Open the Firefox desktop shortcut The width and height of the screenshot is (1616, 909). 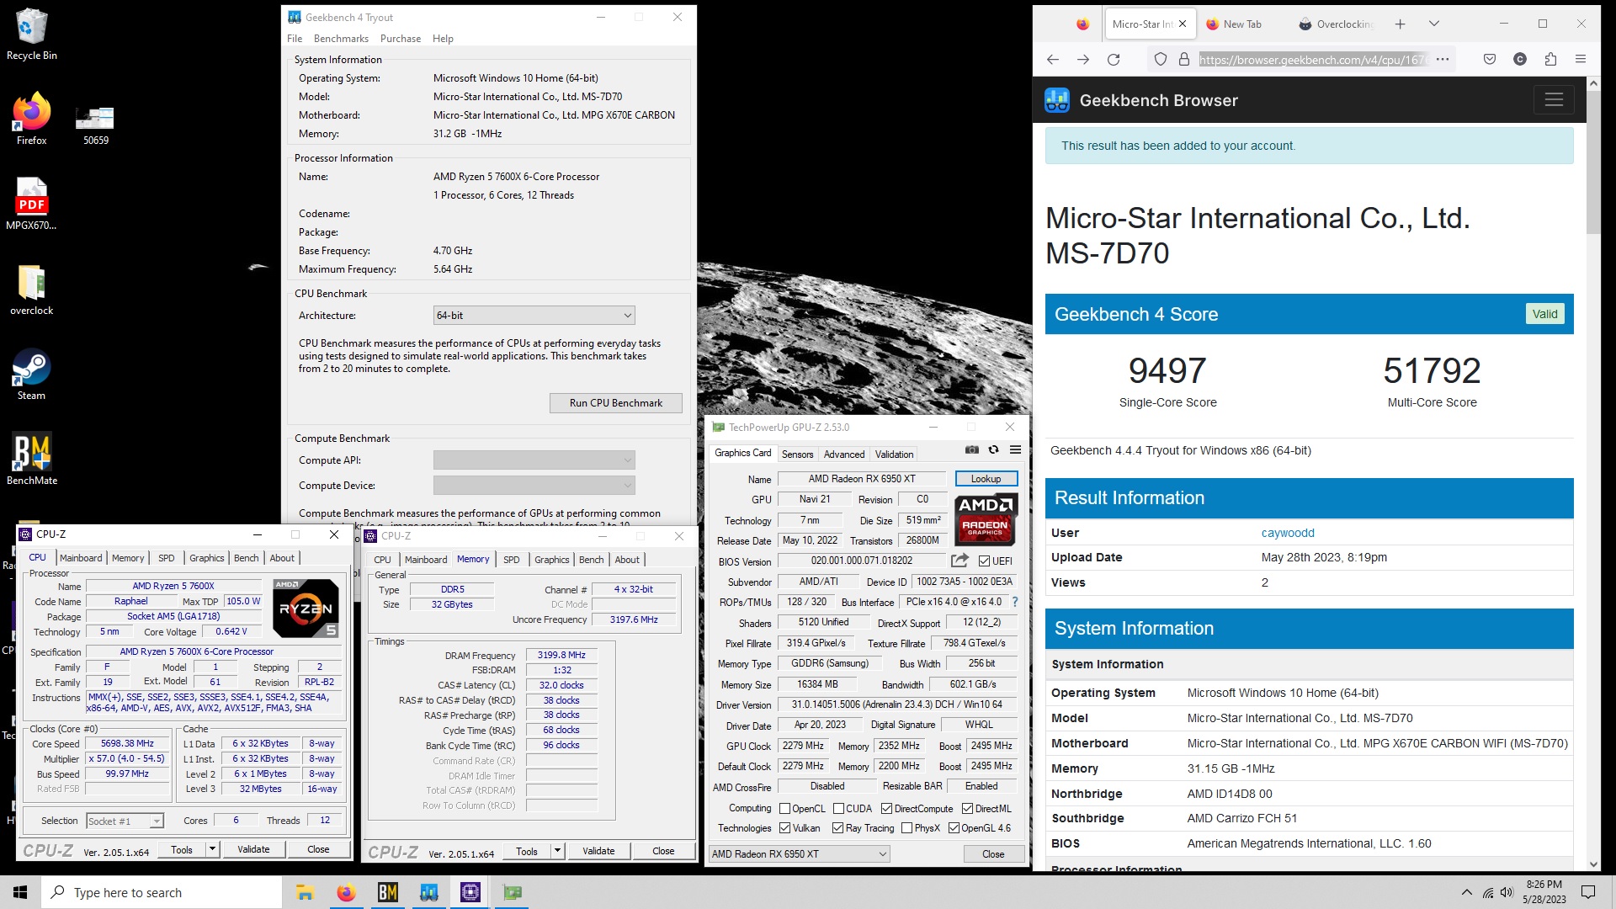[31, 120]
